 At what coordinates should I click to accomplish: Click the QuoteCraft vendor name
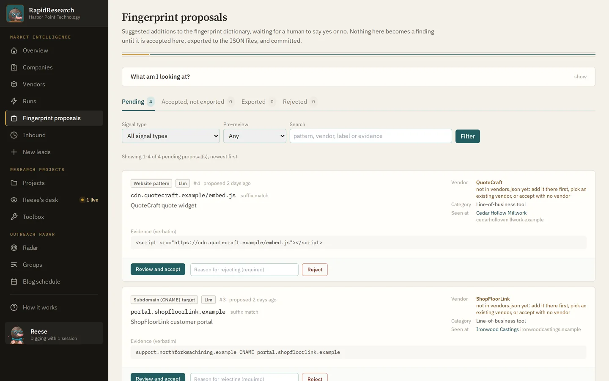coord(489,182)
